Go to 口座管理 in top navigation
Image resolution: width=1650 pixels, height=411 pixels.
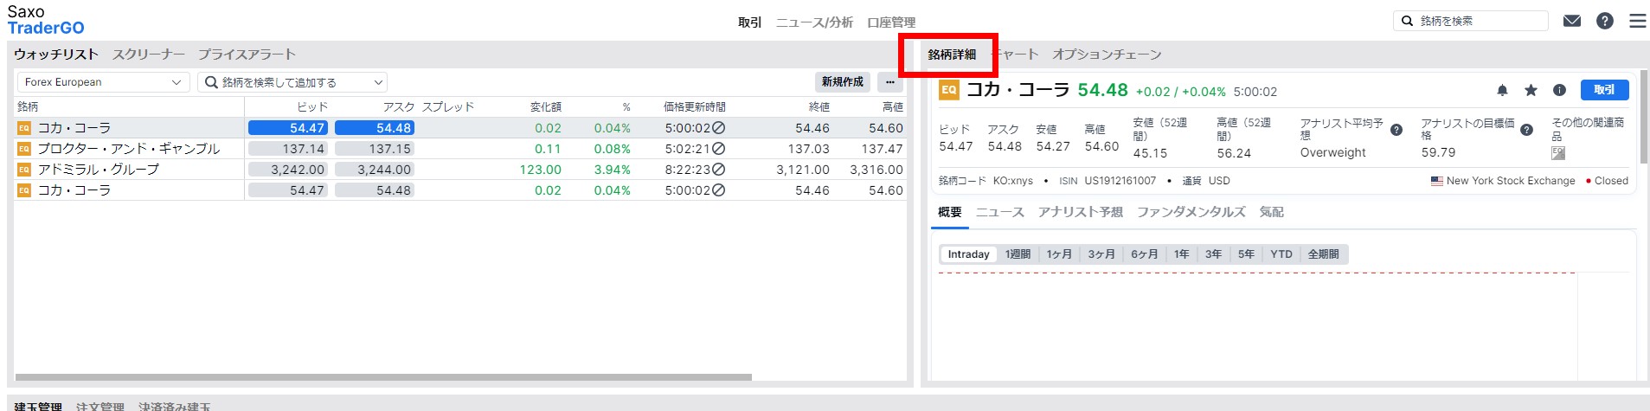tap(891, 22)
